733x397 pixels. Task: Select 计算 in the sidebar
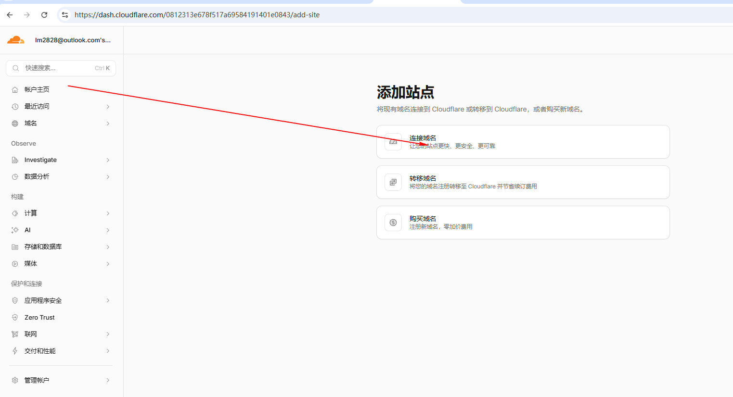pos(61,213)
